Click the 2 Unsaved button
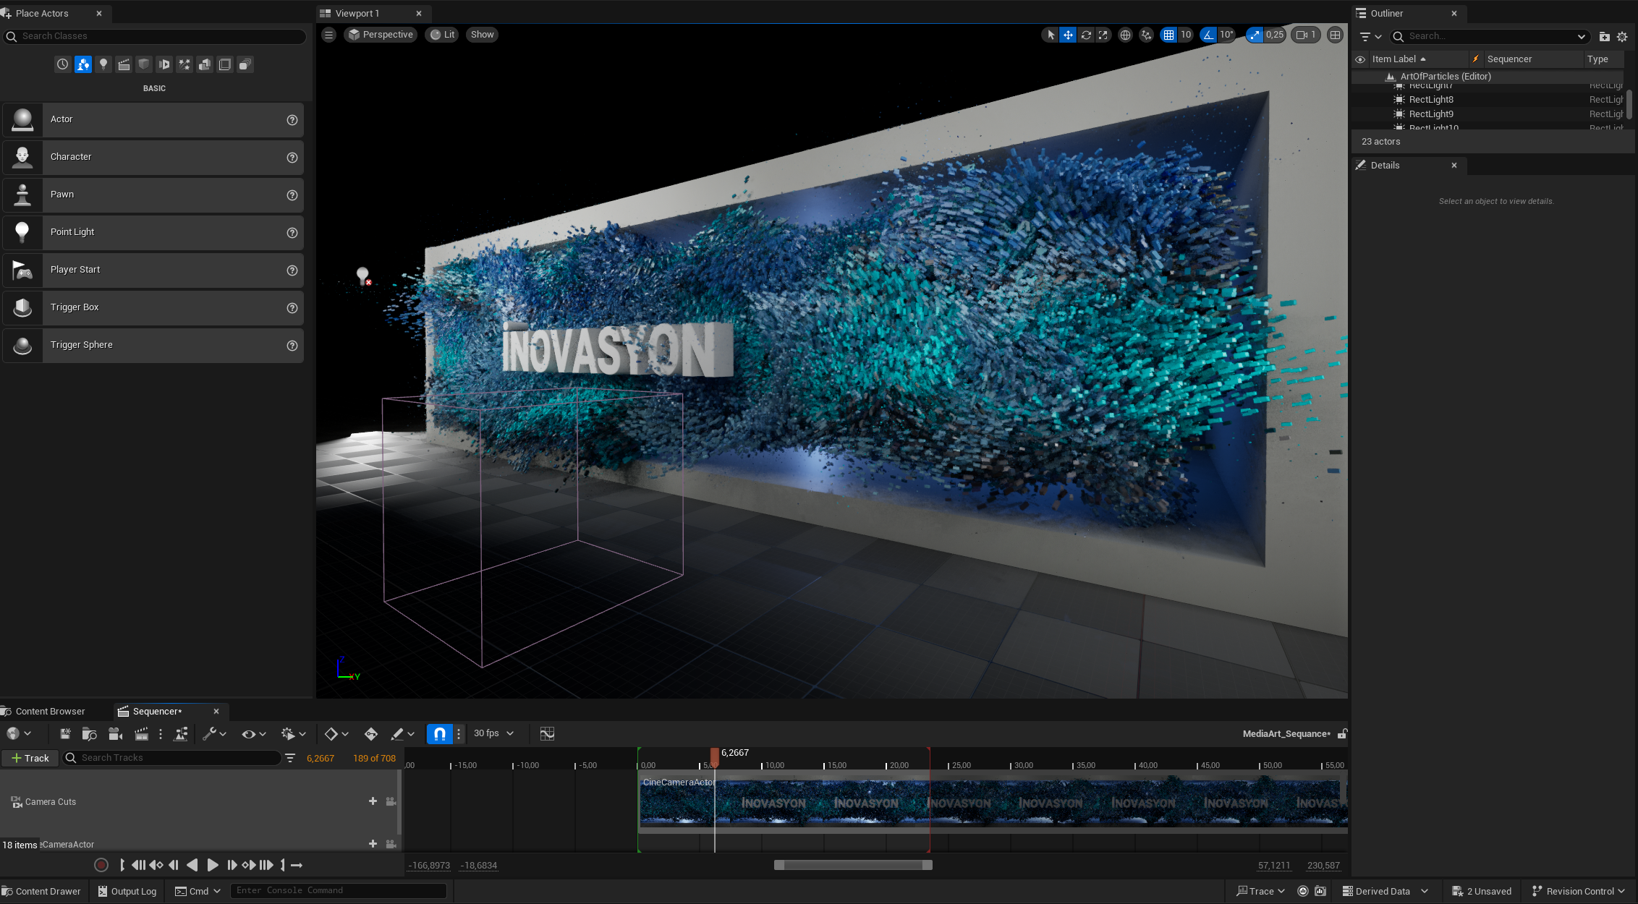 point(1482,891)
